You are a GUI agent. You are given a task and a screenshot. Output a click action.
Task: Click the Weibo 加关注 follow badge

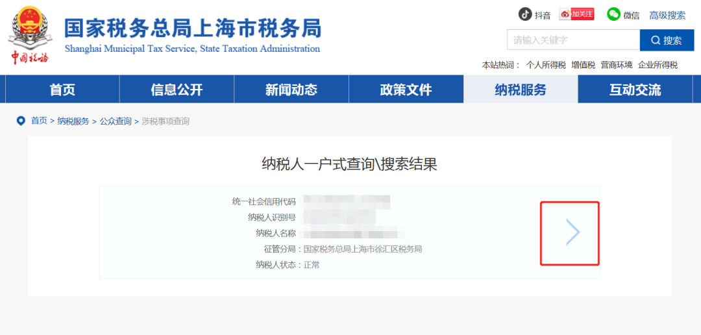point(576,14)
